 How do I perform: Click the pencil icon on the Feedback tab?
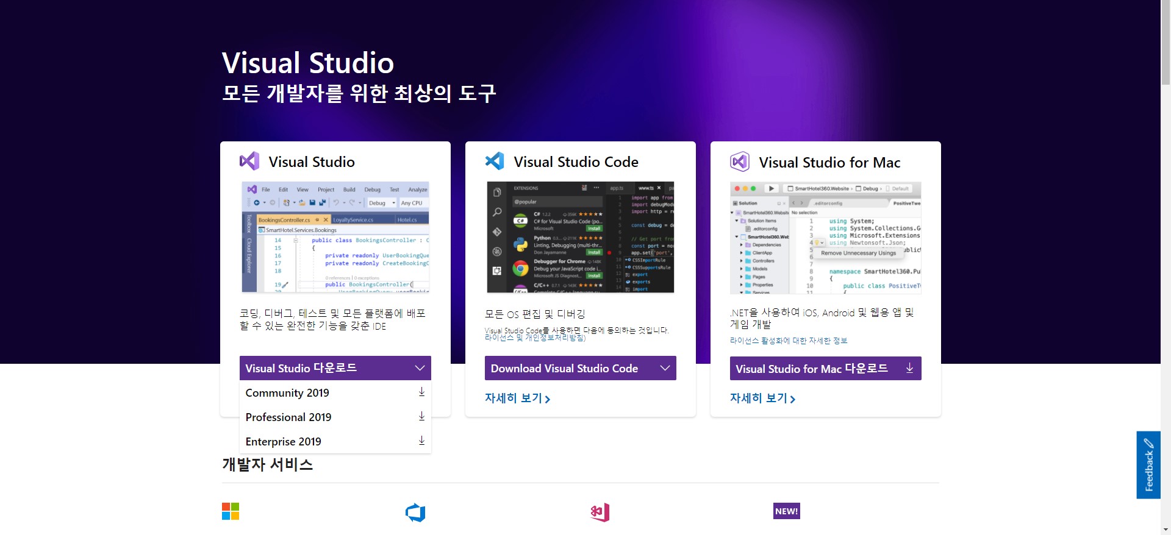[1148, 443]
